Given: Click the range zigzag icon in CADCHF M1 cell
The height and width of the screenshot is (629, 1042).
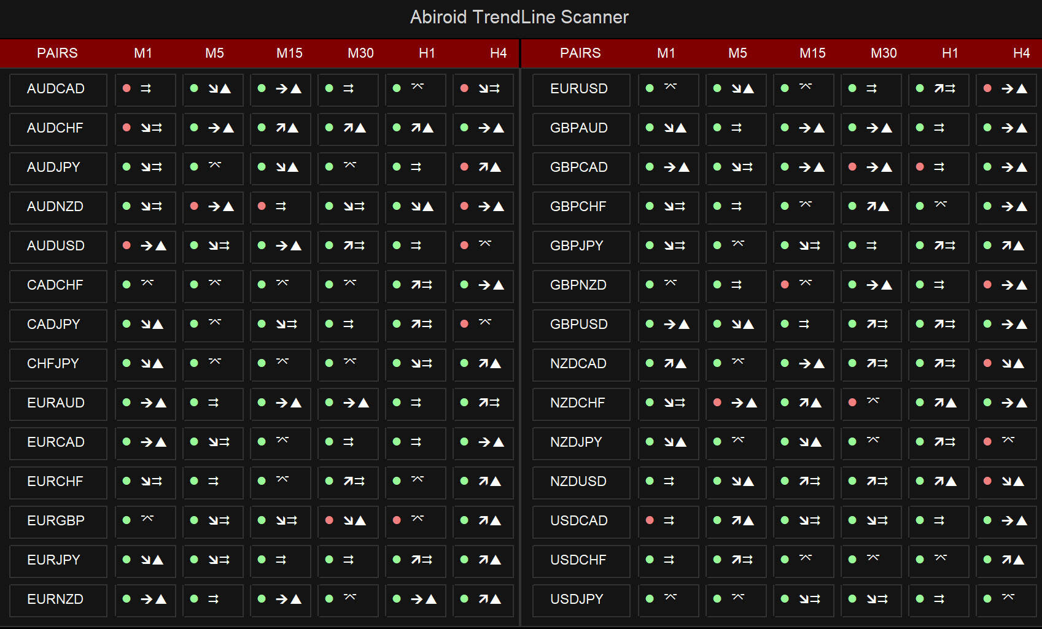Looking at the screenshot, I should [147, 284].
